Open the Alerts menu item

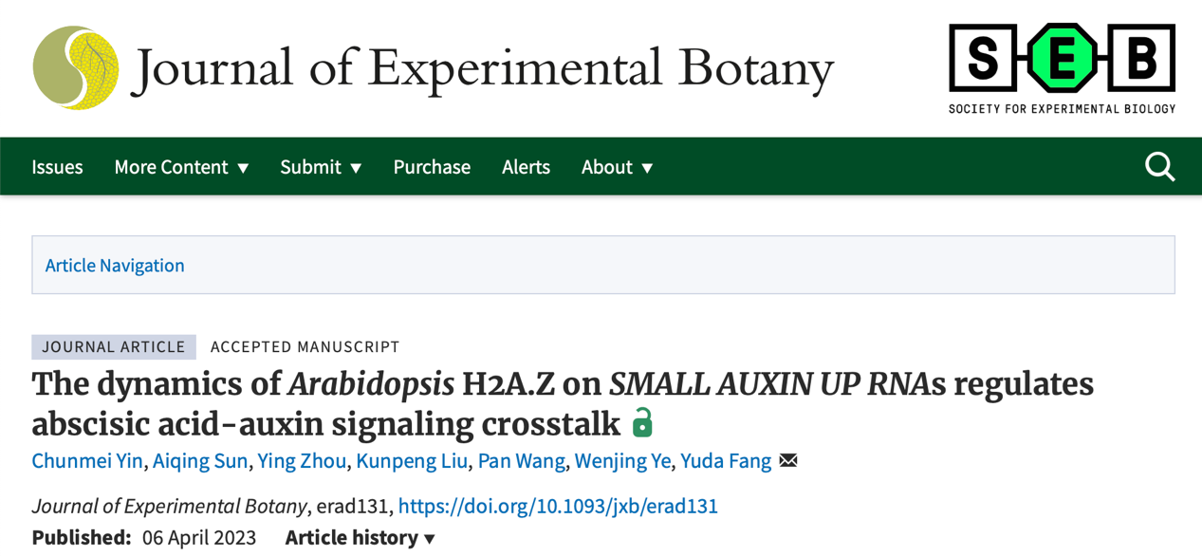pyautogui.click(x=526, y=167)
